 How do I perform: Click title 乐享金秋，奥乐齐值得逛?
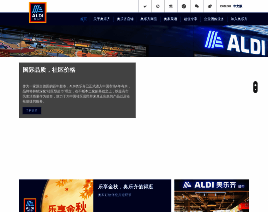[126, 187]
